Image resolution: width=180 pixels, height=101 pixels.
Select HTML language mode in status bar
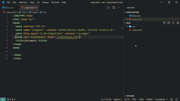tap(141, 99)
